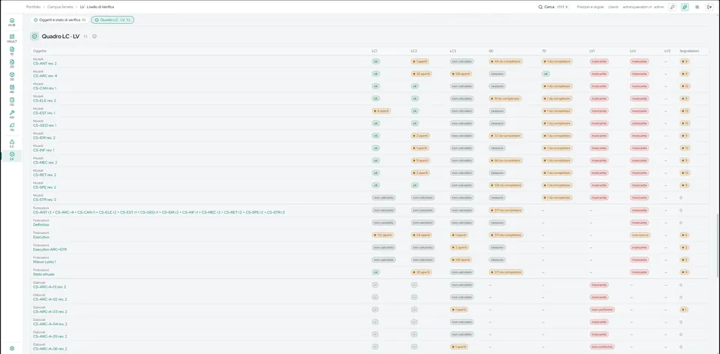The image size is (720, 354).
Task: Select the Quadro LC - LV tab
Action: 112,19
